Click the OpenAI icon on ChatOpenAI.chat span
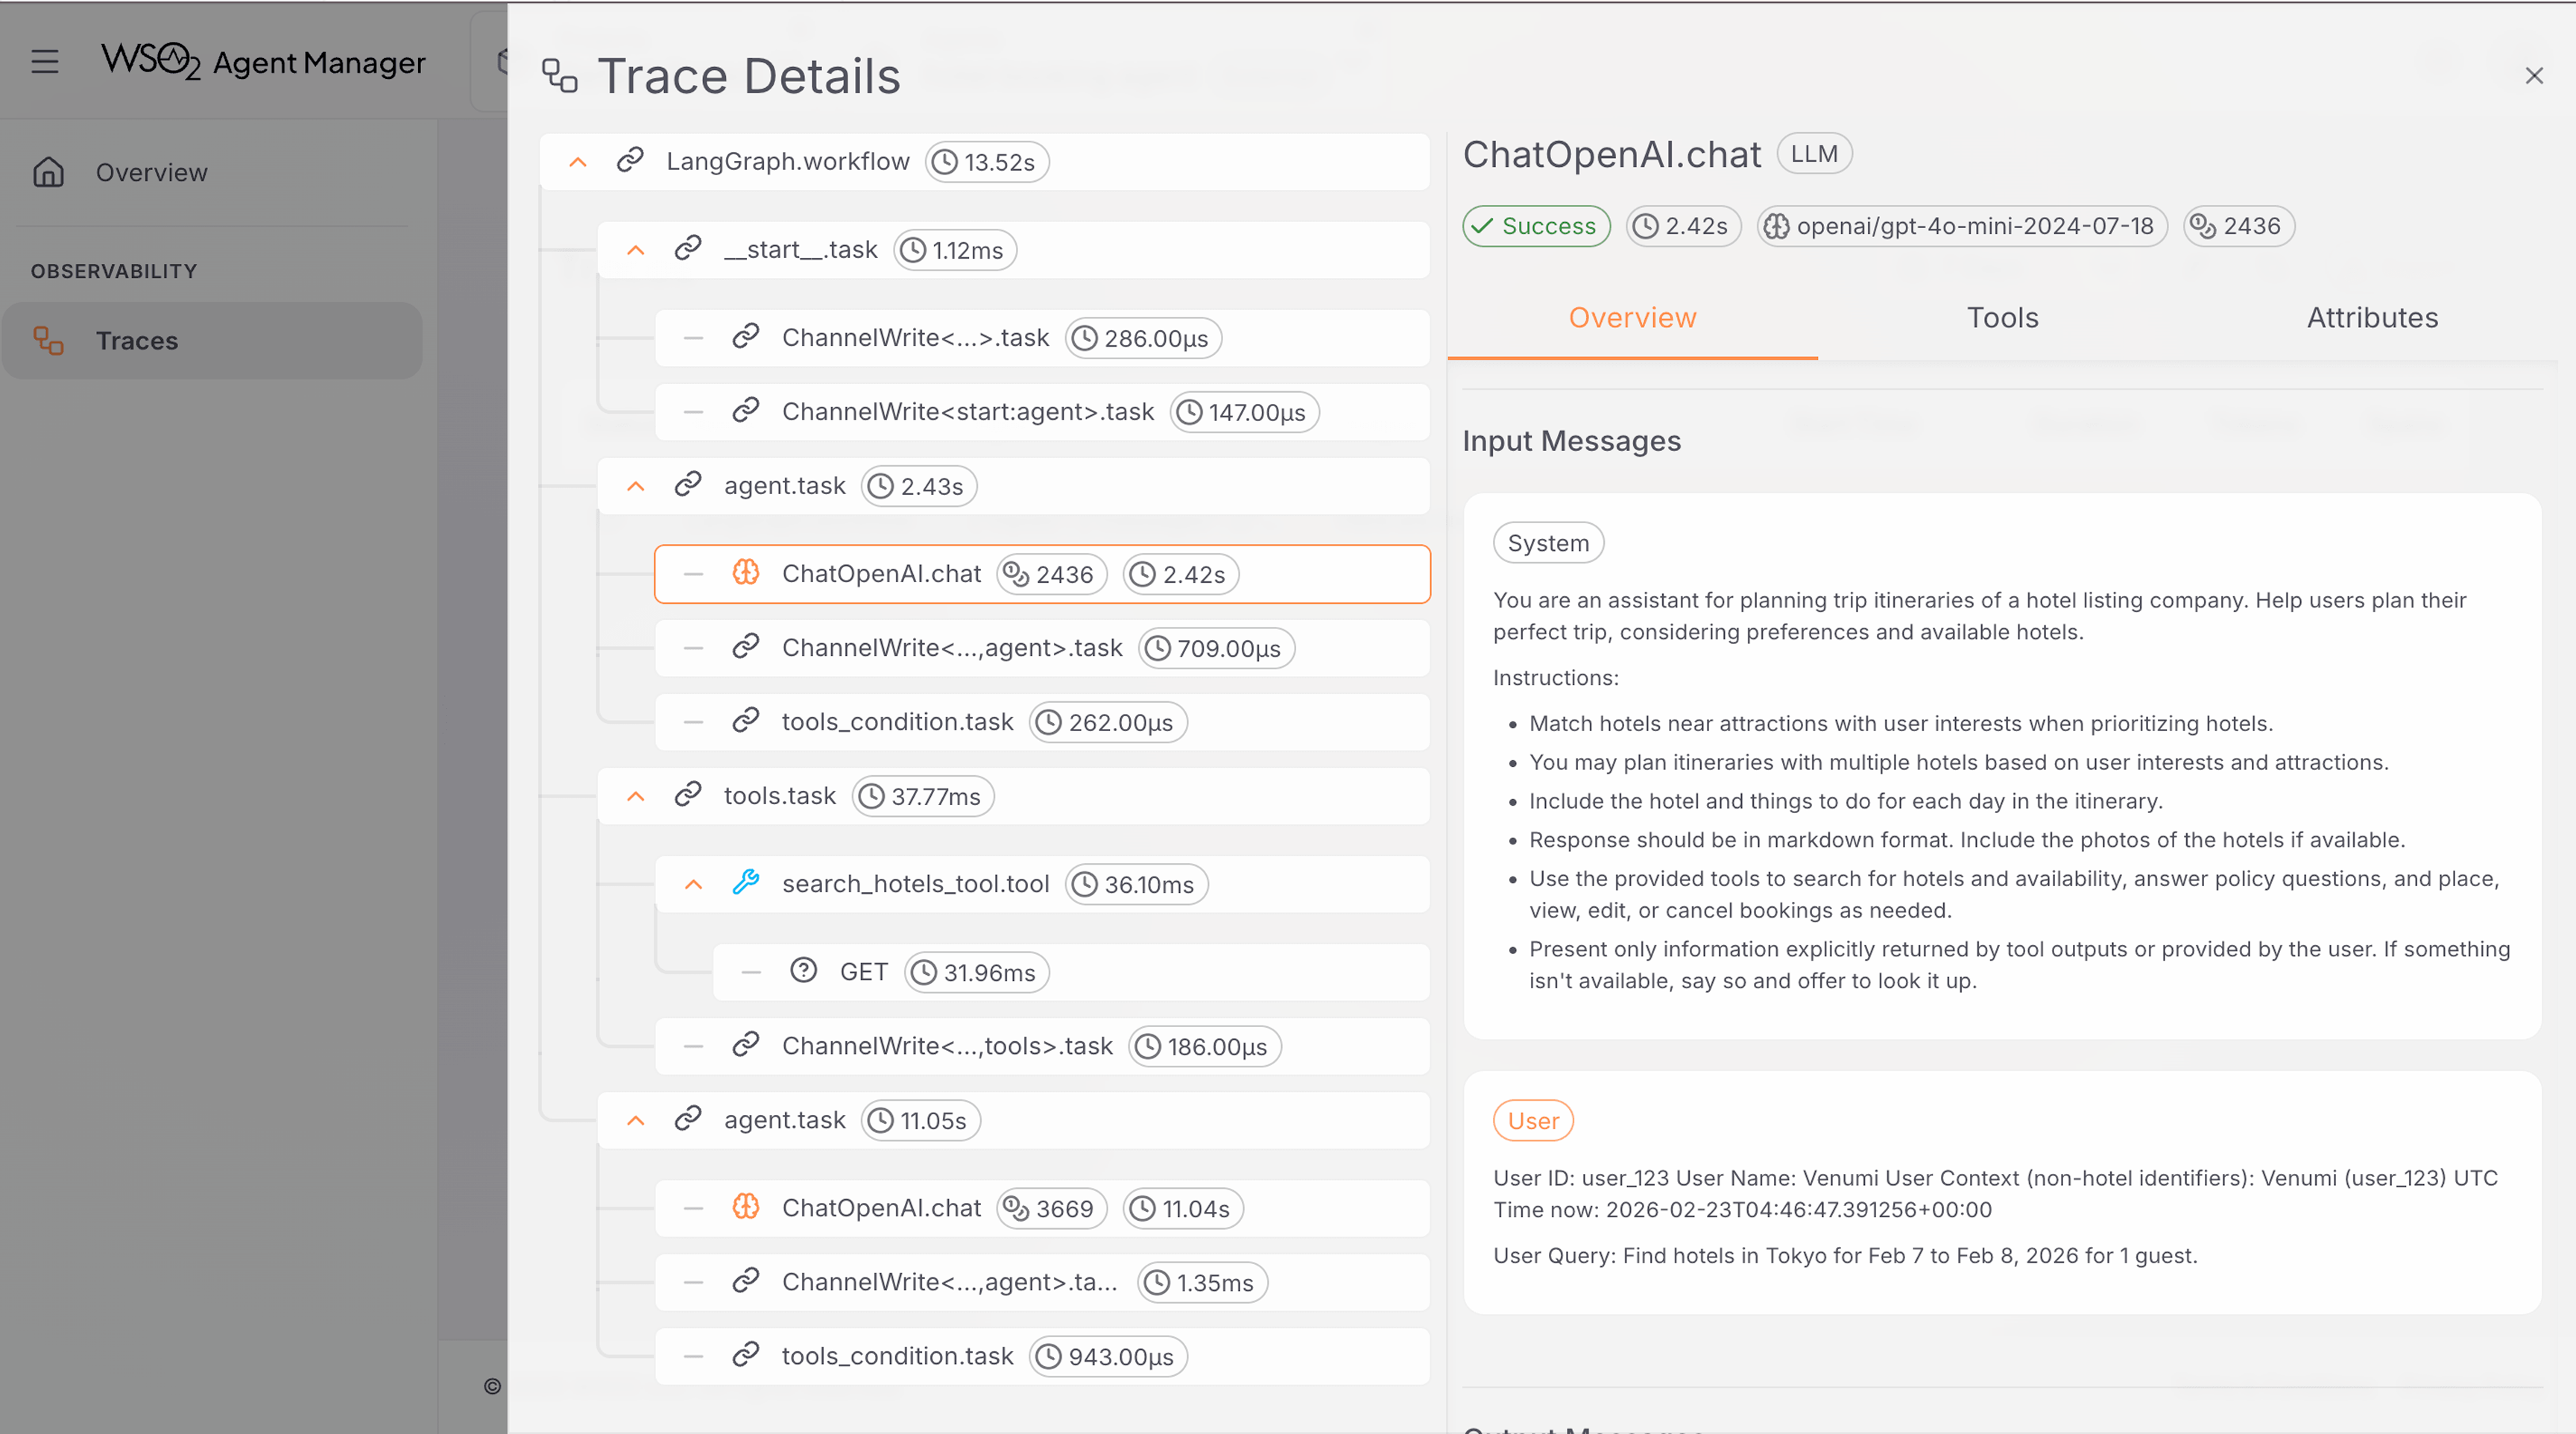 pyautogui.click(x=746, y=573)
